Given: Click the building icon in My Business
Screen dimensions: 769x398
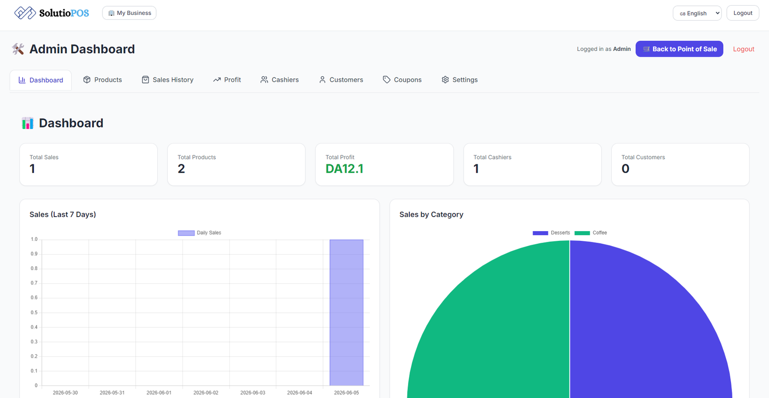Looking at the screenshot, I should (x=112, y=13).
